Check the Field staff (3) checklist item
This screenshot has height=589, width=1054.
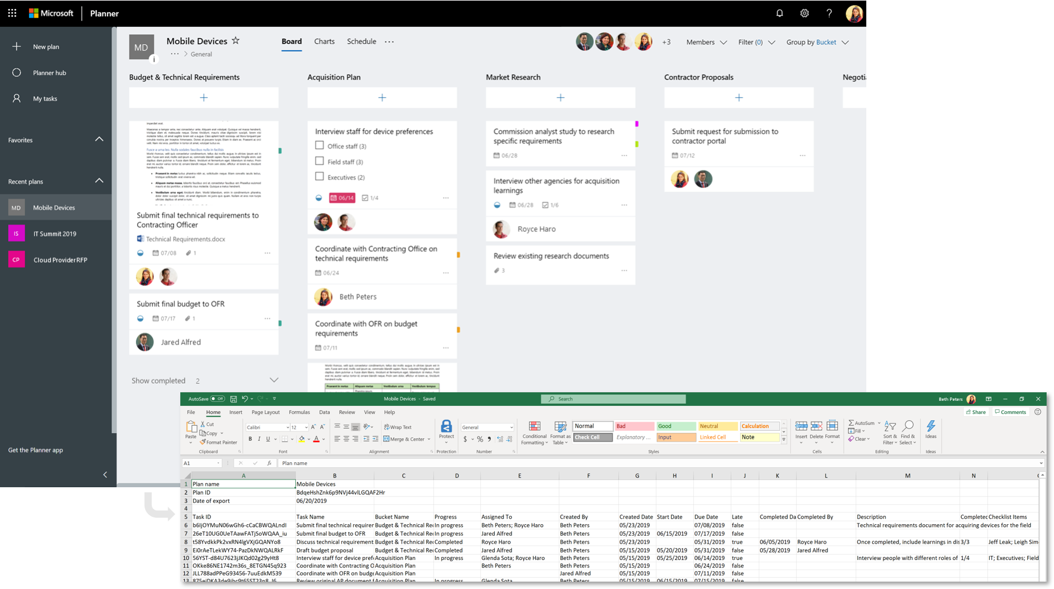coord(320,161)
